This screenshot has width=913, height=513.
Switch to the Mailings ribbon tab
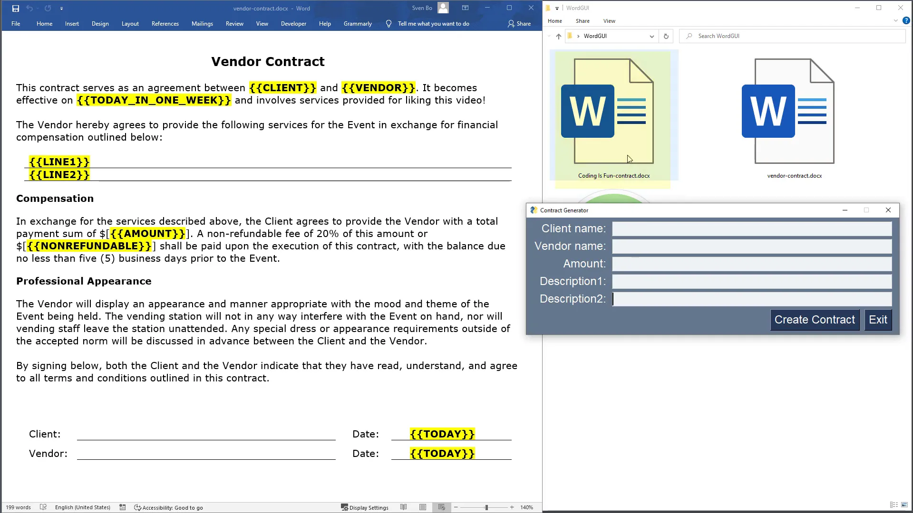(202, 23)
